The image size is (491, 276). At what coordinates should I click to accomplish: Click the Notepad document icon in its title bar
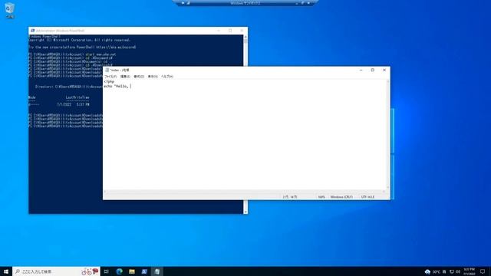tap(107, 70)
